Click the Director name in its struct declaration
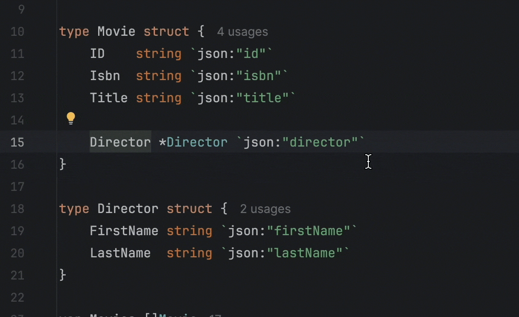 coord(128,209)
